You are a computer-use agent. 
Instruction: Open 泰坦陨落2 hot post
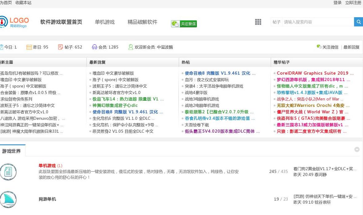[219, 112]
